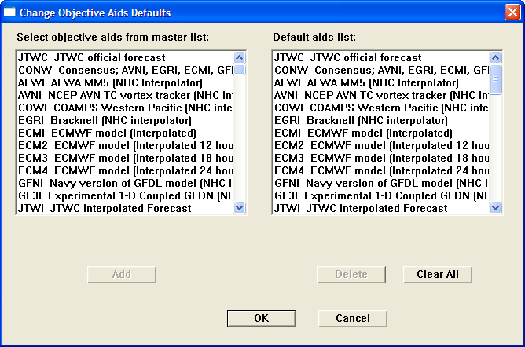525x347 pixels.
Task: Select ECMI ECMWF model in default aids list
Action: point(381,133)
